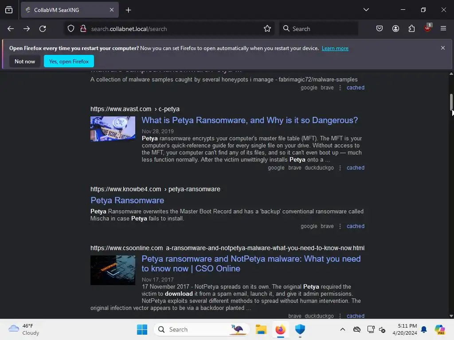Viewport: 454px width, 340px height.
Task: Open cached link for avast result
Action: (x=356, y=168)
